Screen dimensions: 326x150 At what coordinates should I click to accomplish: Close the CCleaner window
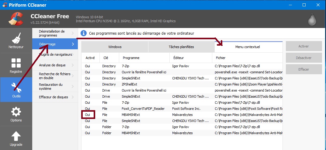coord(318,5)
